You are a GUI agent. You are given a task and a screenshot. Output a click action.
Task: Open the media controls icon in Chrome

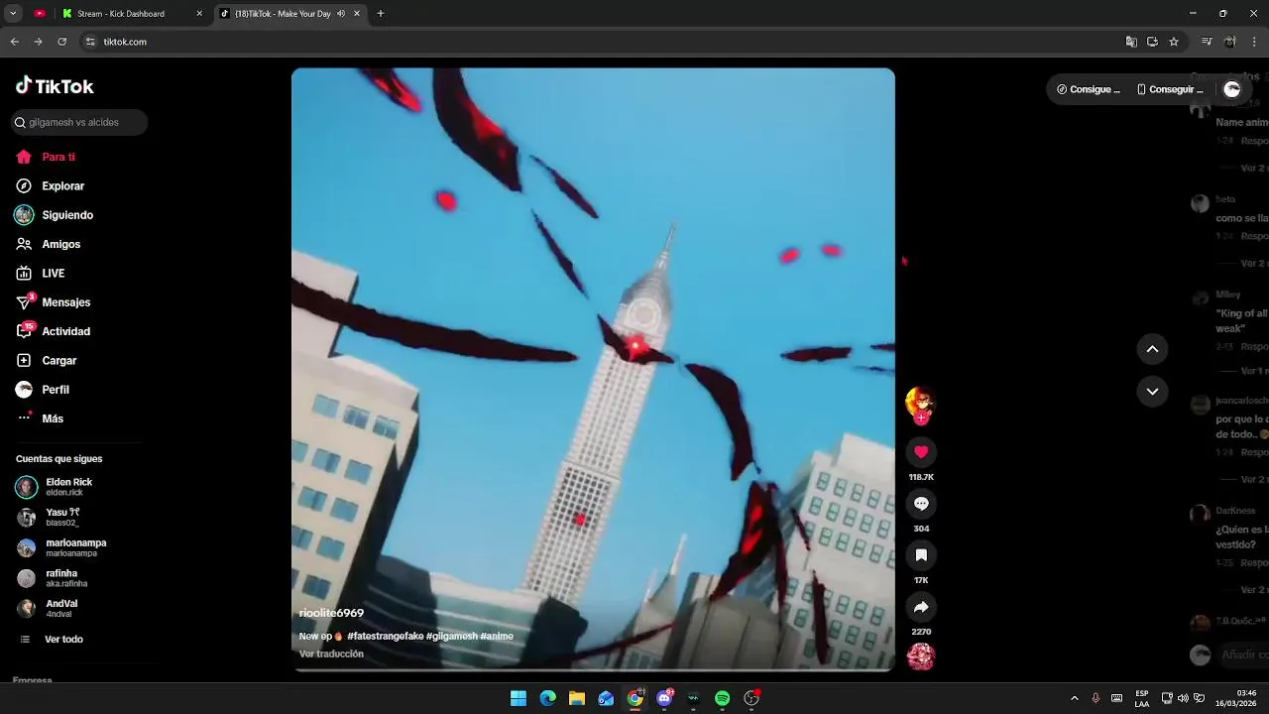tap(1207, 42)
